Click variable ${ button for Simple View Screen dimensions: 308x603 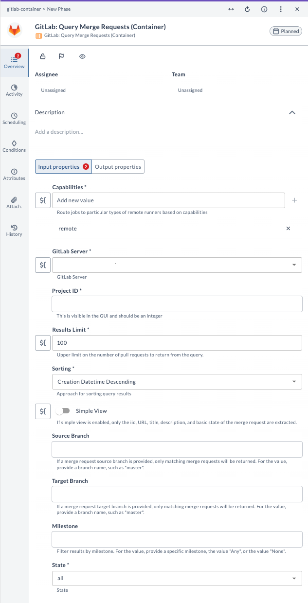[43, 411]
